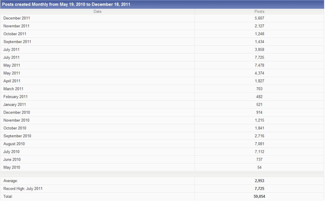Viewport: 325px width, 201px height.
Task: Click the March 2011 row label
Action: [13, 89]
